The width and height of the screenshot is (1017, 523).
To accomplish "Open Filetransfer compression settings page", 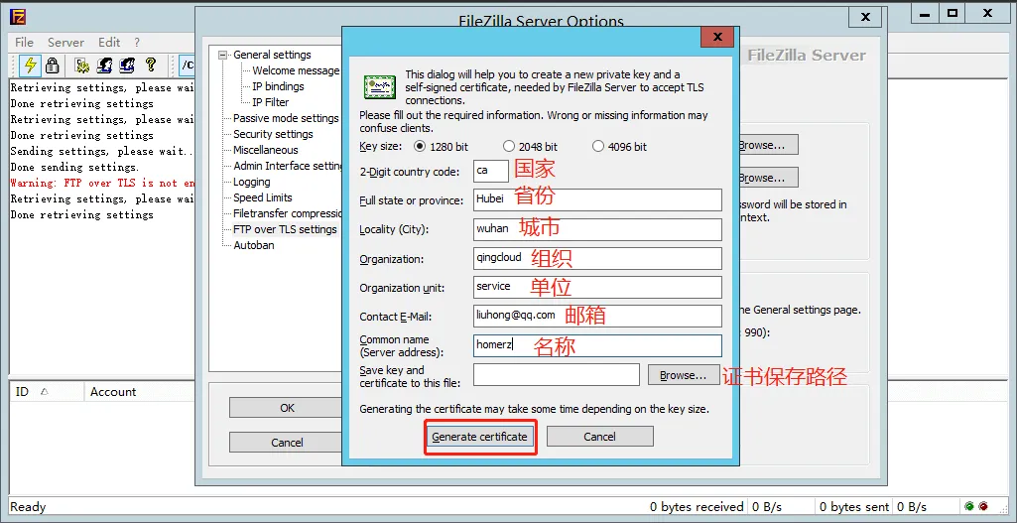I will click(288, 212).
